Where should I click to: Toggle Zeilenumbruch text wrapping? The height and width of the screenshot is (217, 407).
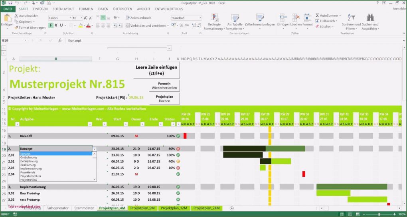[x=138, y=18]
